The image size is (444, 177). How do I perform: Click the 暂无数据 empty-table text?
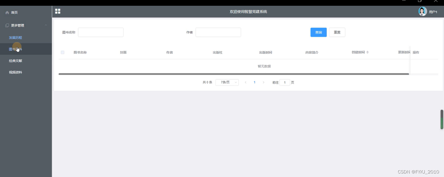tap(264, 66)
